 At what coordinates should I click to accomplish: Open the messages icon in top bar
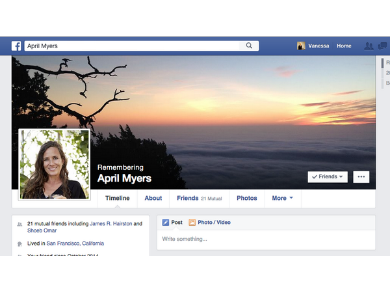[382, 46]
